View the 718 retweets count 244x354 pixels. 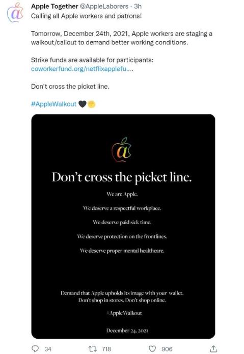pyautogui.click(x=106, y=349)
